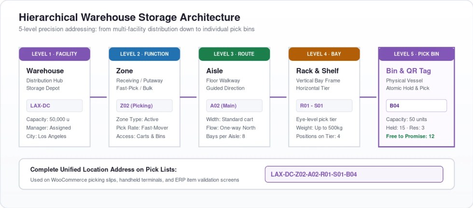Viewport: 473px width, 208px height.
Task: Click the Hierarchical Warehouse Storage Architecture title
Action: (x=129, y=17)
